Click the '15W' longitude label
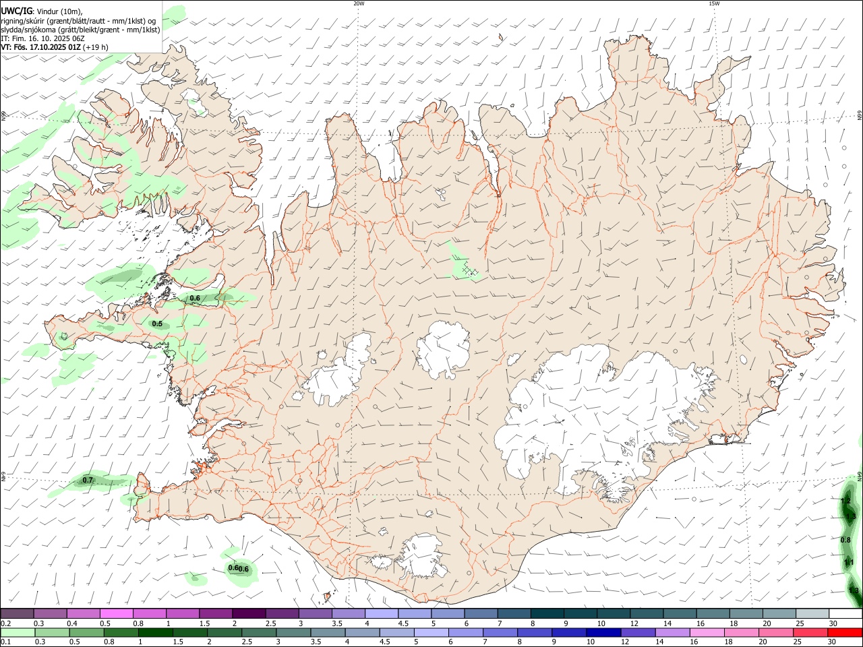863x647 pixels. click(x=715, y=3)
